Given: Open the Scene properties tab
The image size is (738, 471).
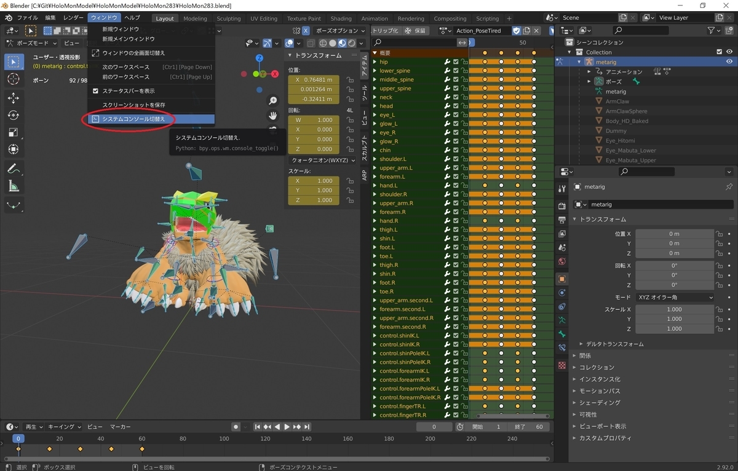Looking at the screenshot, I should (x=561, y=247).
